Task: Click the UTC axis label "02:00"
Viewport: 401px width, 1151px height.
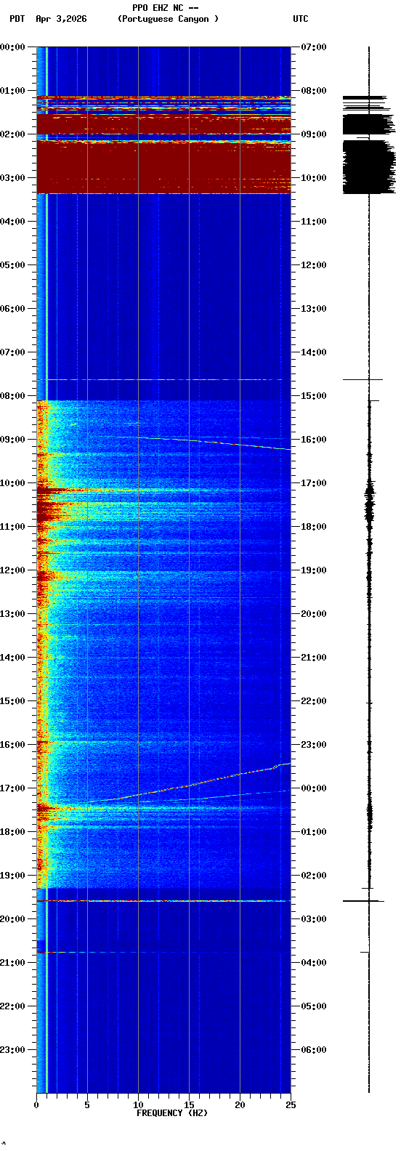Action: pyautogui.click(x=314, y=876)
